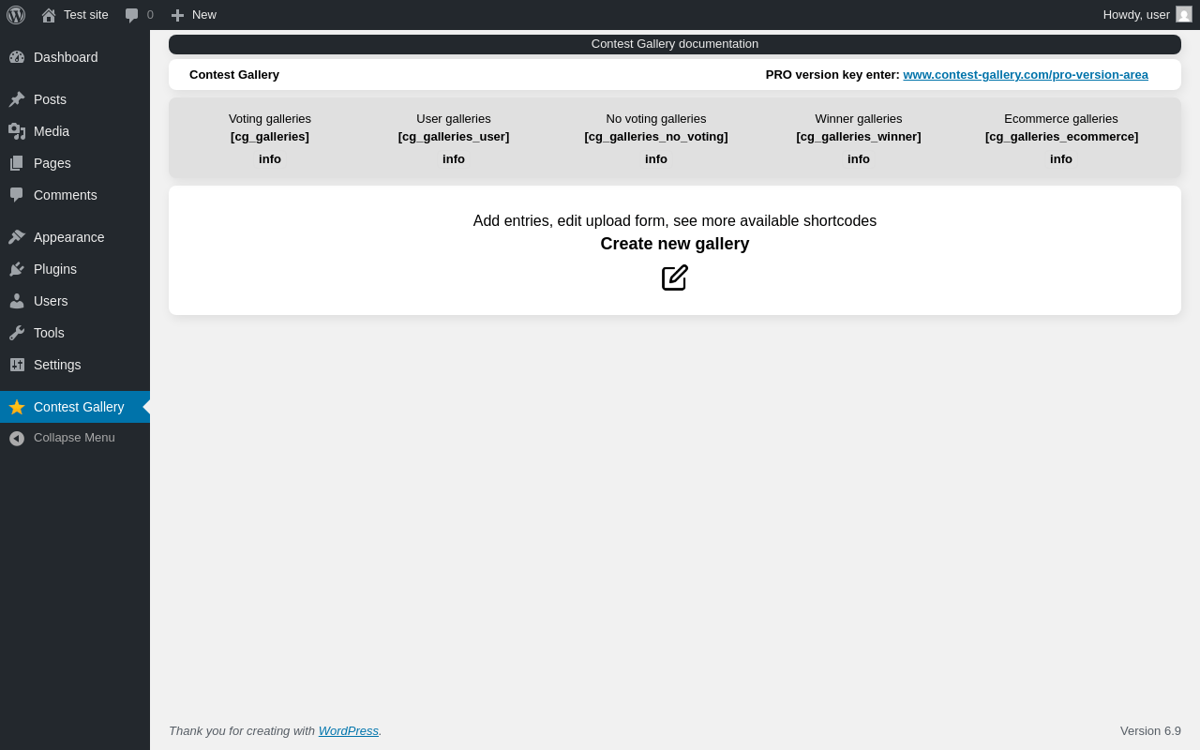Click the Users person icon
The width and height of the screenshot is (1200, 750).
tap(17, 301)
